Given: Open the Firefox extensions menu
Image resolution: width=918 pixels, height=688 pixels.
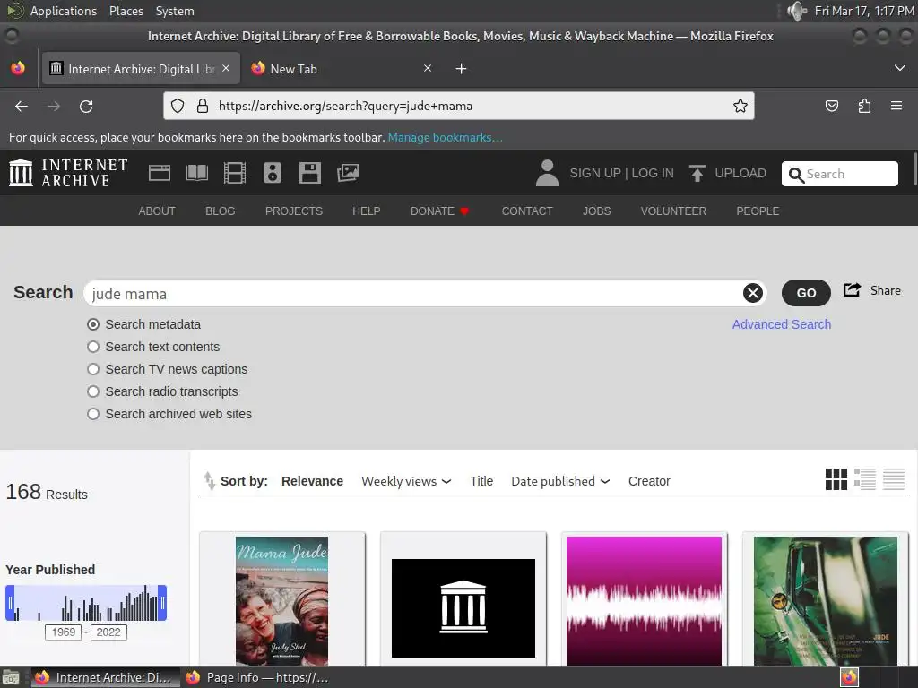Looking at the screenshot, I should click(864, 106).
